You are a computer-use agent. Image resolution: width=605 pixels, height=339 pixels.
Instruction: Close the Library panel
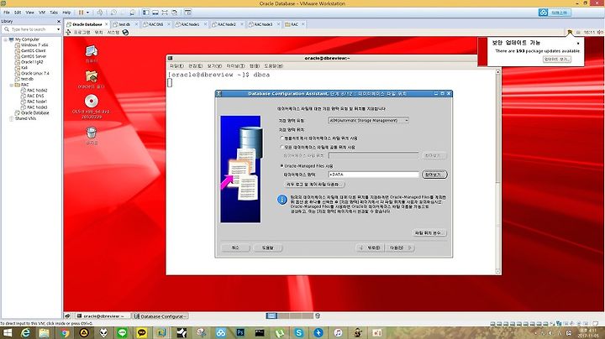(59, 22)
